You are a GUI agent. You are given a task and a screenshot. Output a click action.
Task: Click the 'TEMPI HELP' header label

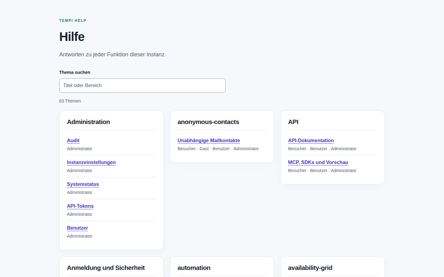pos(73,21)
